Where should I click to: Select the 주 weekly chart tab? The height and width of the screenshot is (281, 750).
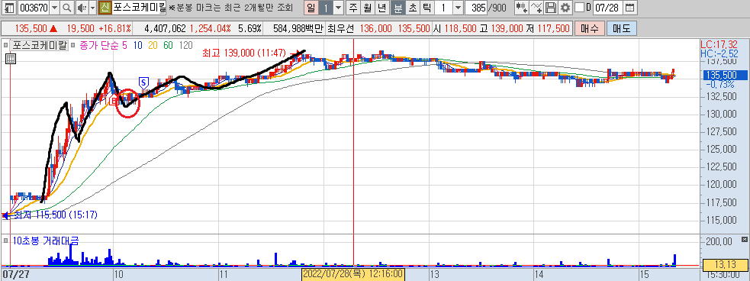(x=353, y=8)
